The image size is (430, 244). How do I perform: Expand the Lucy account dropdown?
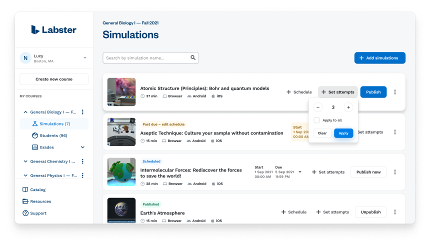(x=85, y=58)
